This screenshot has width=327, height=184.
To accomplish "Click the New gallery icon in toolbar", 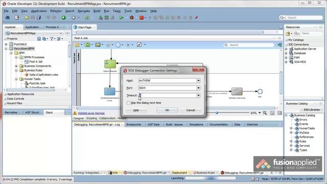I will [x=17, y=18].
